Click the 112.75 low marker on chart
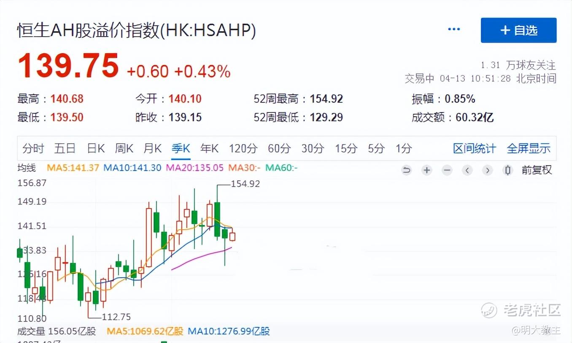Image resolution: width=572 pixels, height=343 pixels. pos(116,317)
